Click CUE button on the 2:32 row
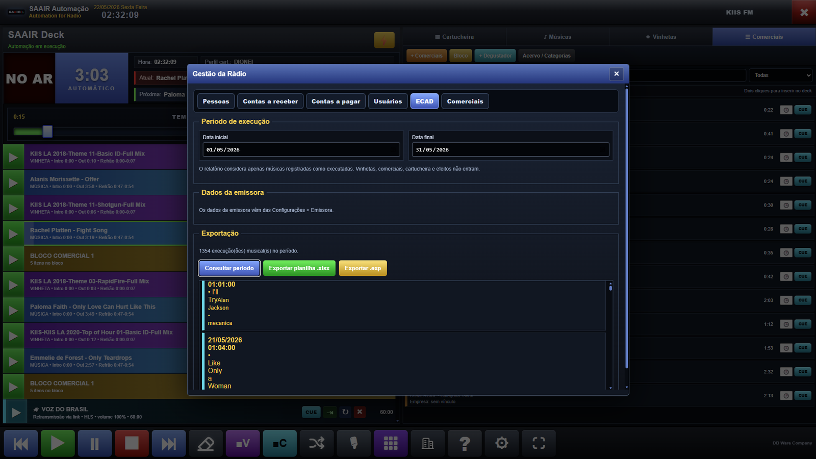Image resolution: width=816 pixels, height=459 pixels. click(x=803, y=372)
